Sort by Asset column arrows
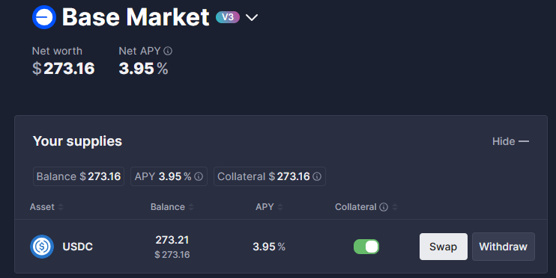556x278 pixels. [61, 207]
